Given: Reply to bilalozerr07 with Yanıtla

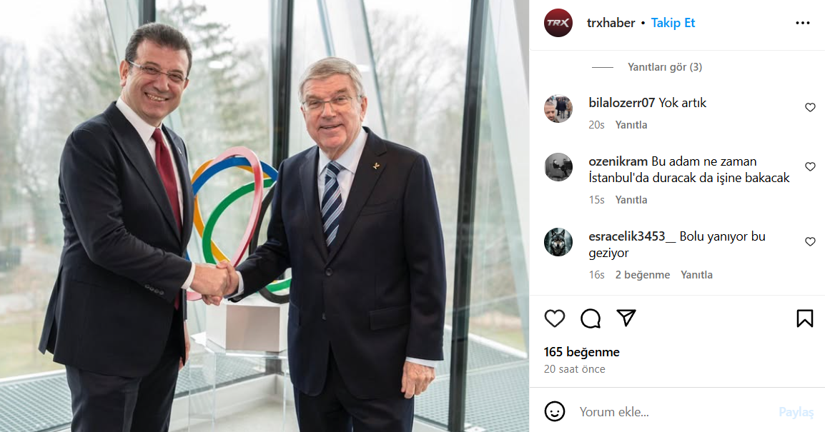Looking at the screenshot, I should (x=631, y=125).
